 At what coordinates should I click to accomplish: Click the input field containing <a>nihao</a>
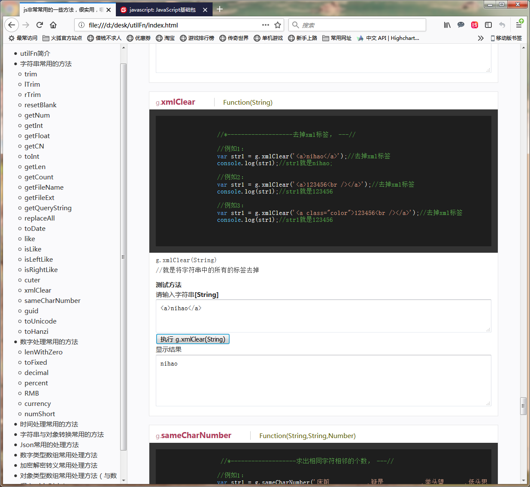point(323,316)
